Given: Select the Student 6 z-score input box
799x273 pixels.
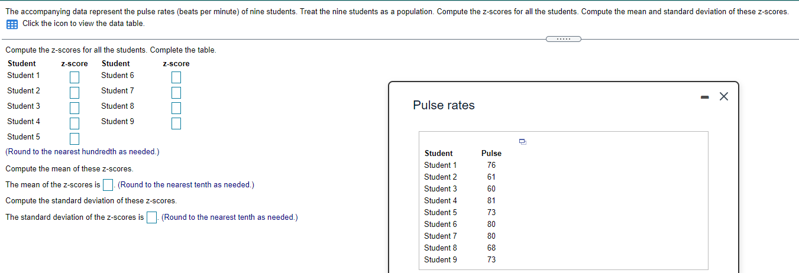Looking at the screenshot, I should pyautogui.click(x=176, y=77).
